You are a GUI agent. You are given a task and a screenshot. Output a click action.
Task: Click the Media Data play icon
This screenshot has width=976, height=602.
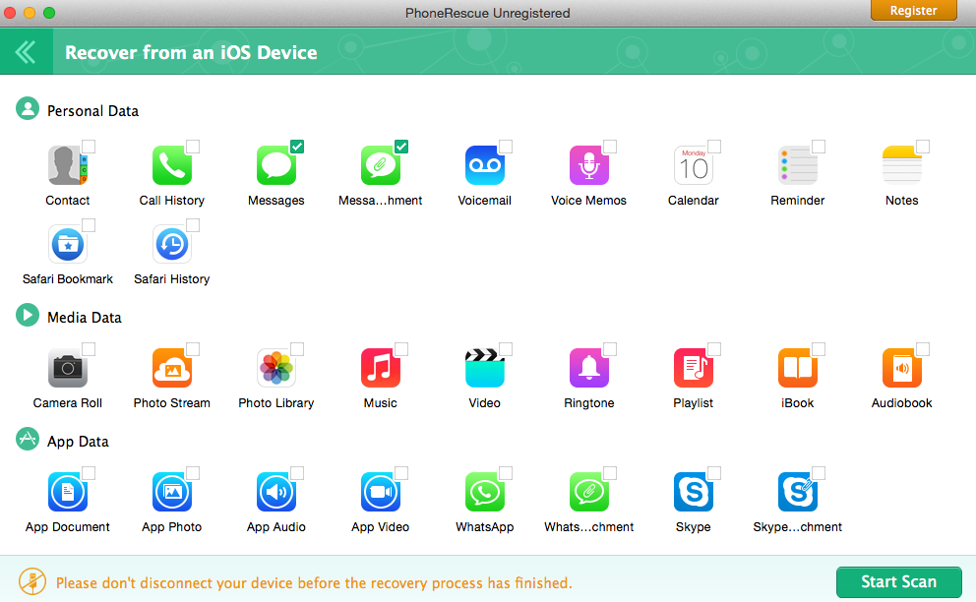(28, 315)
